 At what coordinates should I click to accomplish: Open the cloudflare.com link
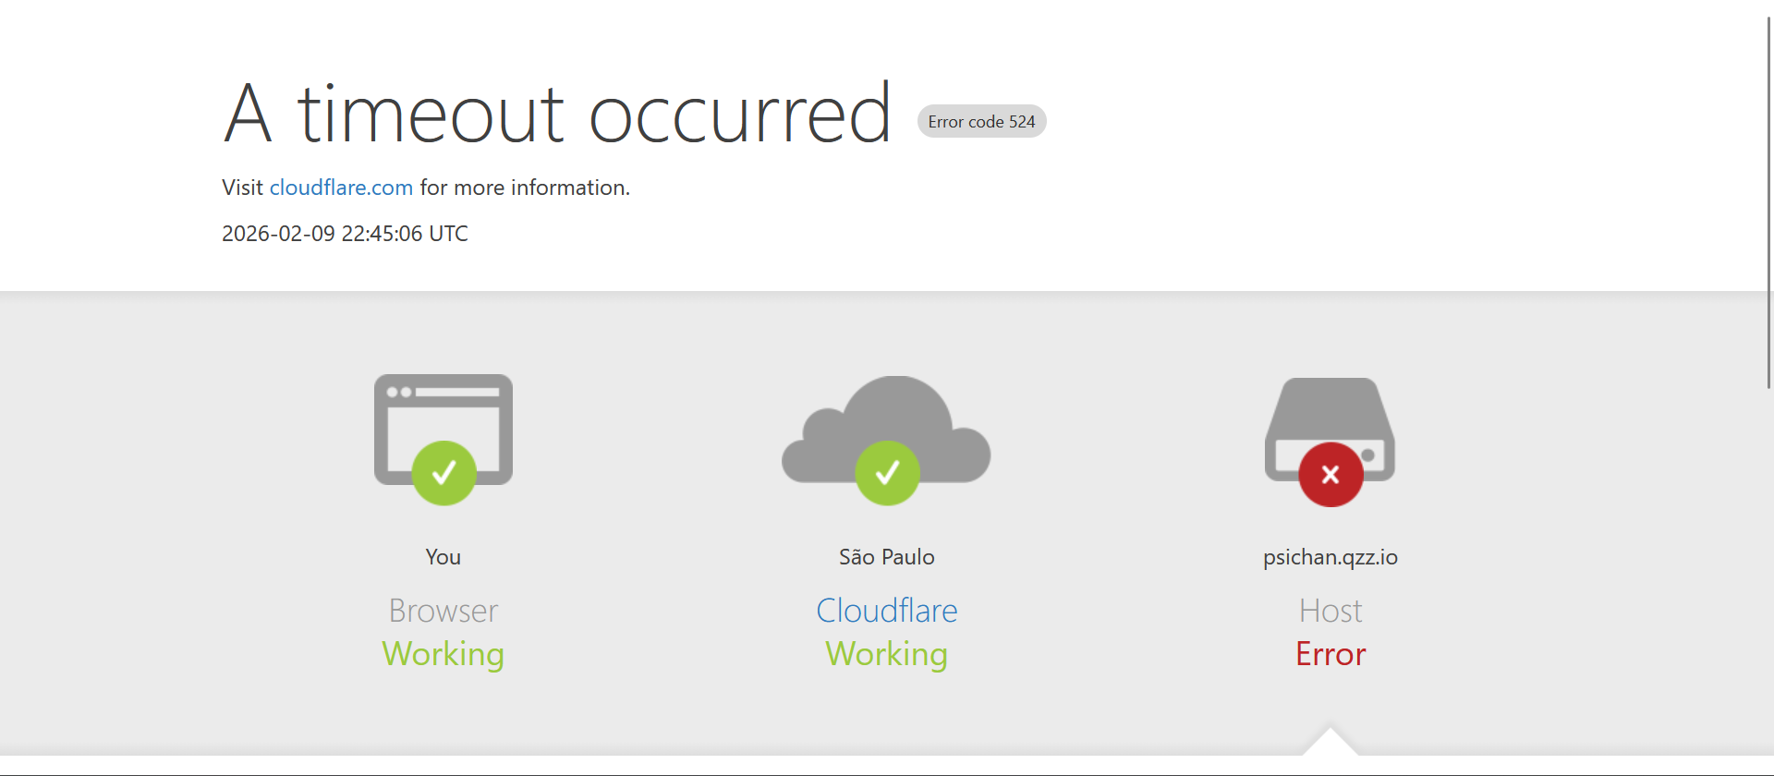[x=341, y=188]
